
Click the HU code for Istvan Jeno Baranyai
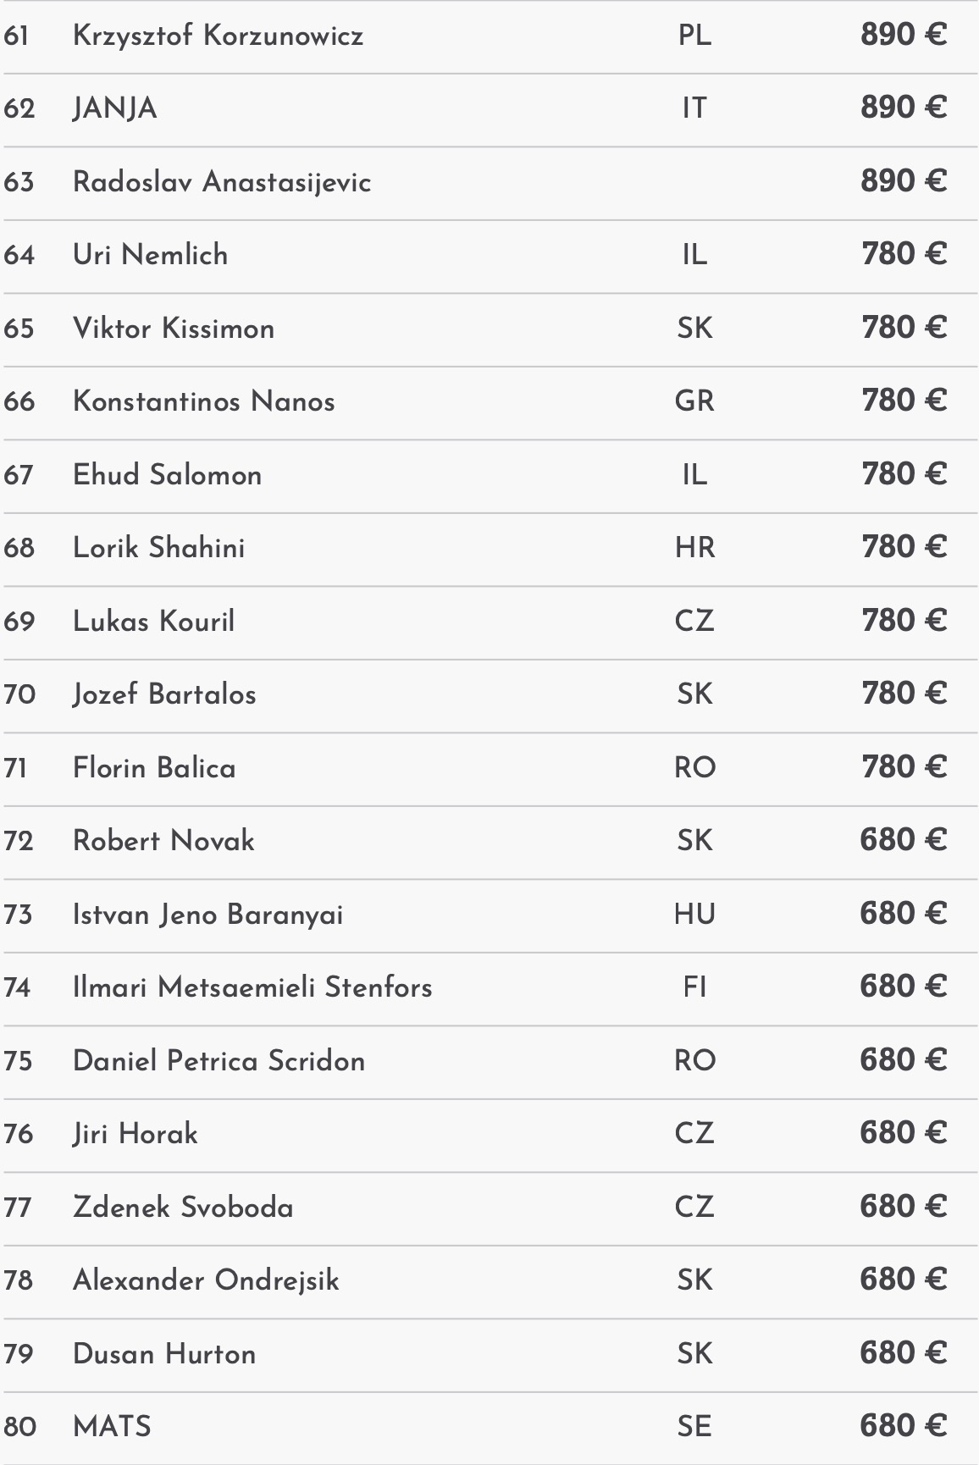(694, 915)
